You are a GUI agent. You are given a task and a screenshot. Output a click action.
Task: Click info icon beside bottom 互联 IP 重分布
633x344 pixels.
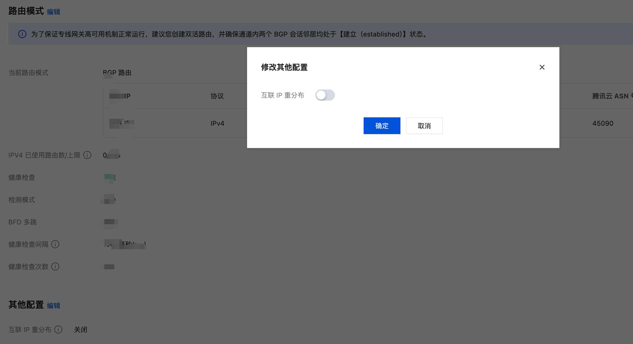[58, 330]
